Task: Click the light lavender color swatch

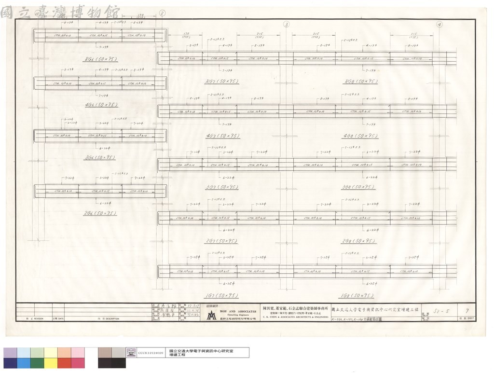Action: (11, 353)
